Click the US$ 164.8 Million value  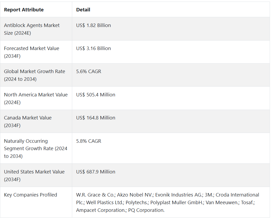[96, 118]
